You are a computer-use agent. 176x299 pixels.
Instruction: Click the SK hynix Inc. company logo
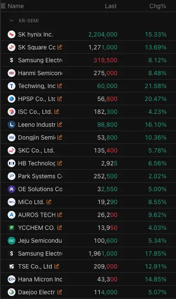12,34
